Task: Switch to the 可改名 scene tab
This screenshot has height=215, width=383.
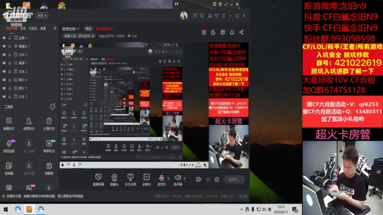Action: tap(33, 29)
